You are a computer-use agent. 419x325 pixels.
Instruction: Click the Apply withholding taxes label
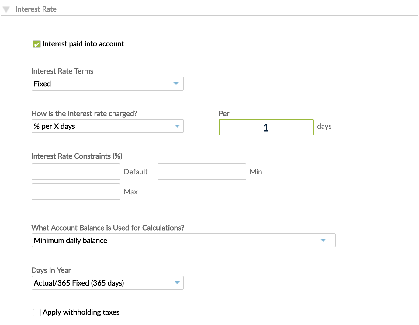pos(81,312)
